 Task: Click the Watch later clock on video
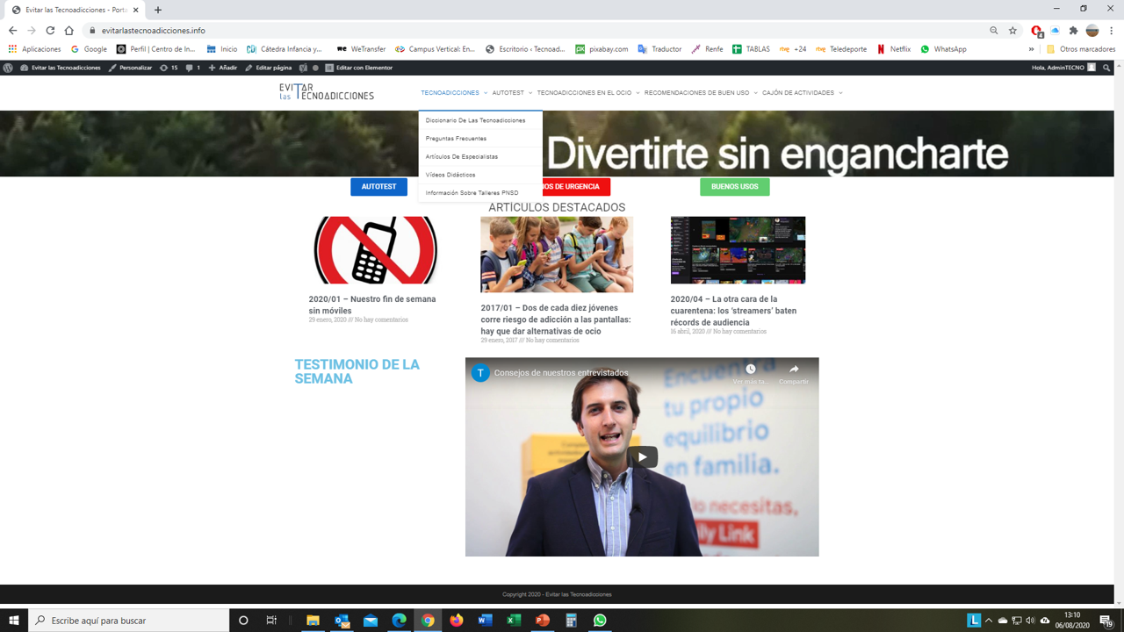click(750, 372)
